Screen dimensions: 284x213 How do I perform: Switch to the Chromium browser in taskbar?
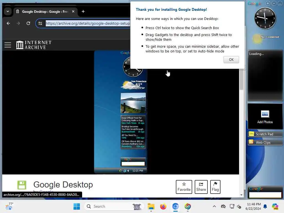(175, 206)
